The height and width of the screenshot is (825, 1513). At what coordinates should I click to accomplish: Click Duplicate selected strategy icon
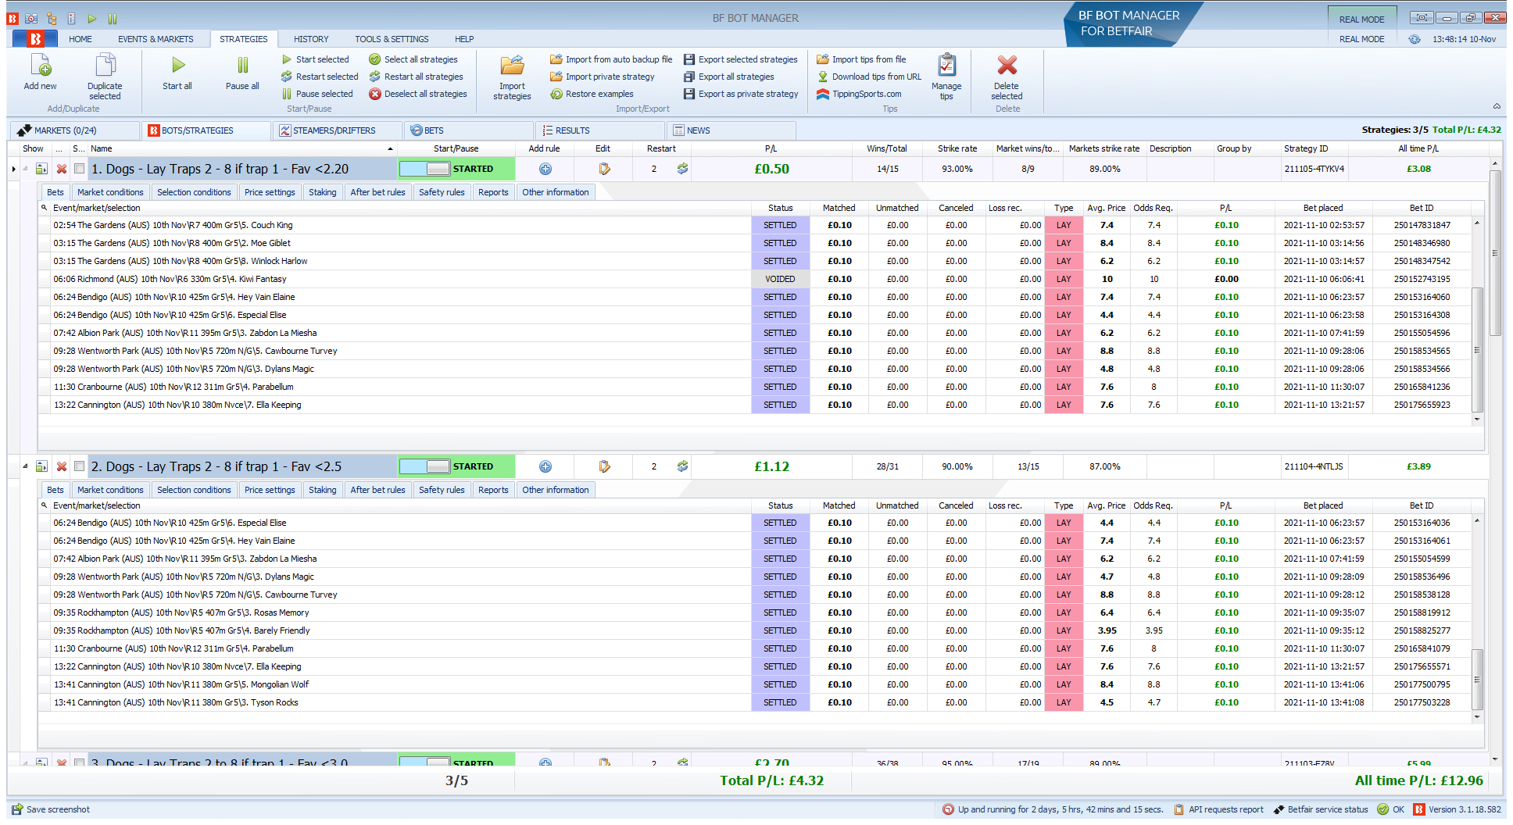[105, 66]
